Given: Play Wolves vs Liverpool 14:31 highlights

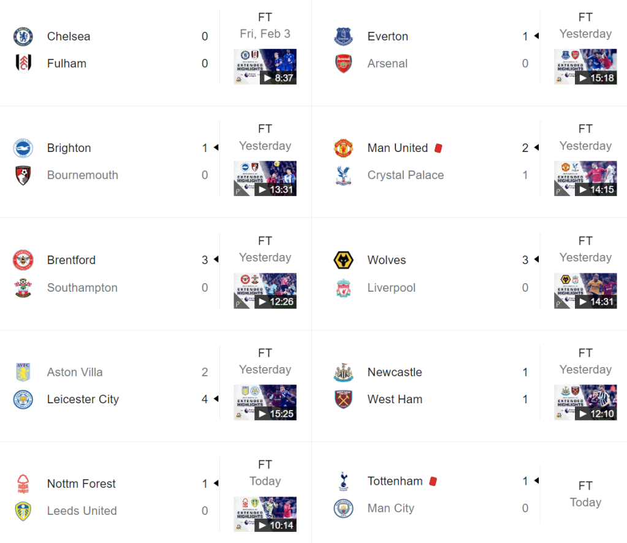Looking at the screenshot, I should pyautogui.click(x=585, y=290).
